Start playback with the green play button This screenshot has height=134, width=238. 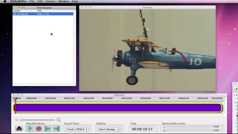tap(30, 128)
